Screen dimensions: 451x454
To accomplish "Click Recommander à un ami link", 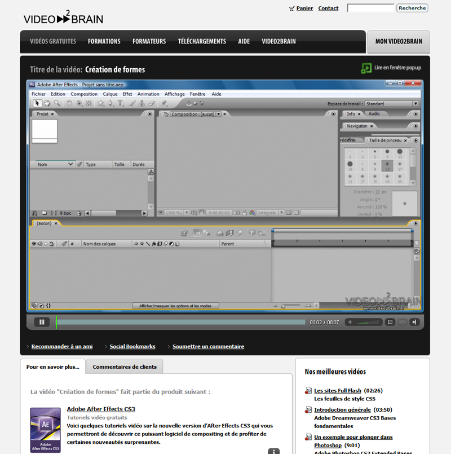I will (62, 346).
